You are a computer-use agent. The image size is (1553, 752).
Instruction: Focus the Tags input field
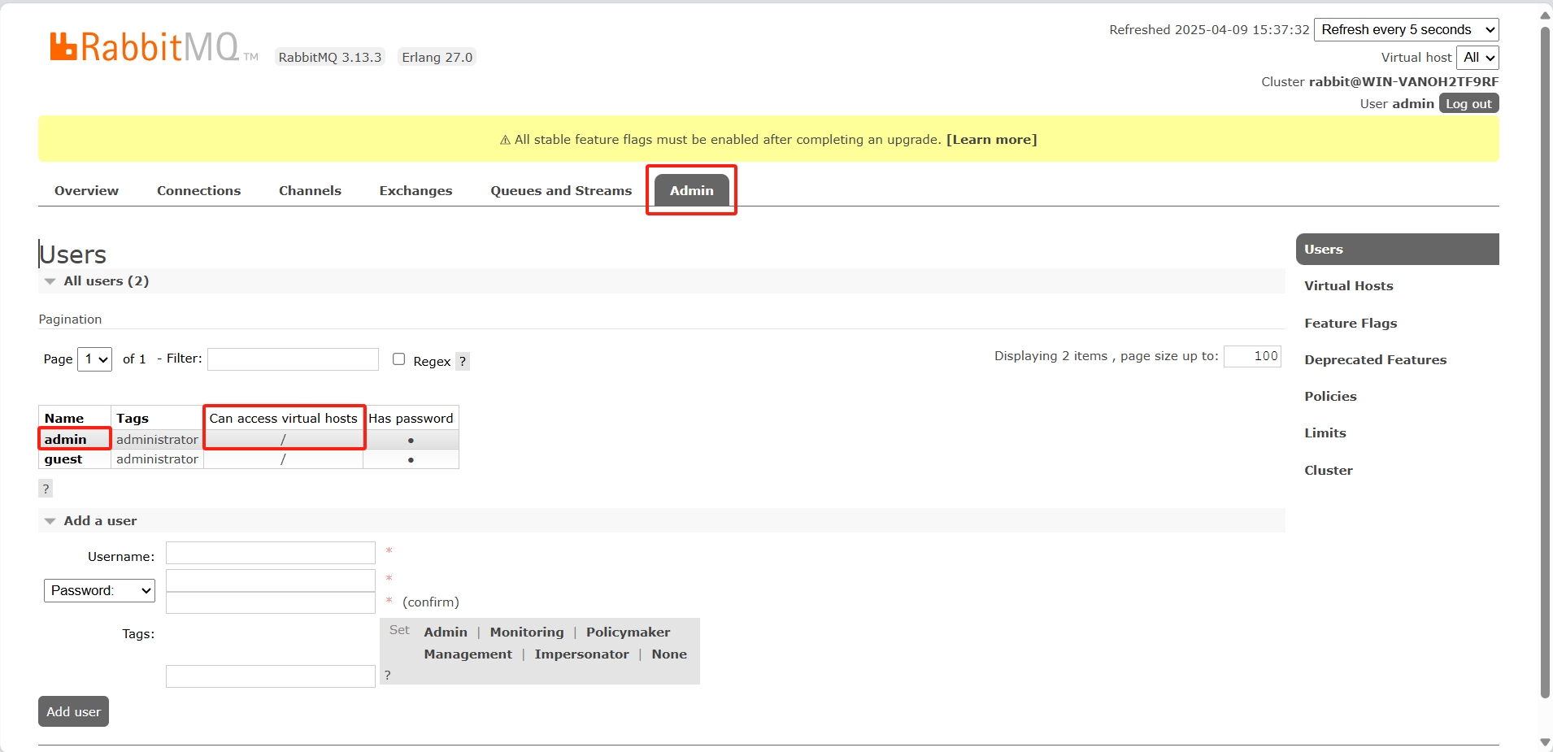pyautogui.click(x=270, y=676)
